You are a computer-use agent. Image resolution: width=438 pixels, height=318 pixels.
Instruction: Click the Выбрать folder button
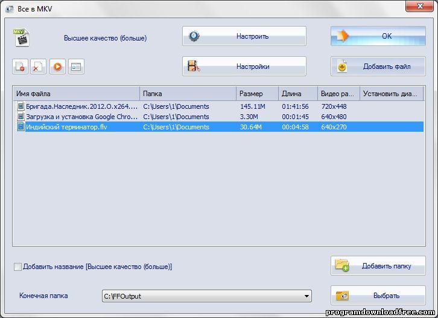pyautogui.click(x=378, y=295)
